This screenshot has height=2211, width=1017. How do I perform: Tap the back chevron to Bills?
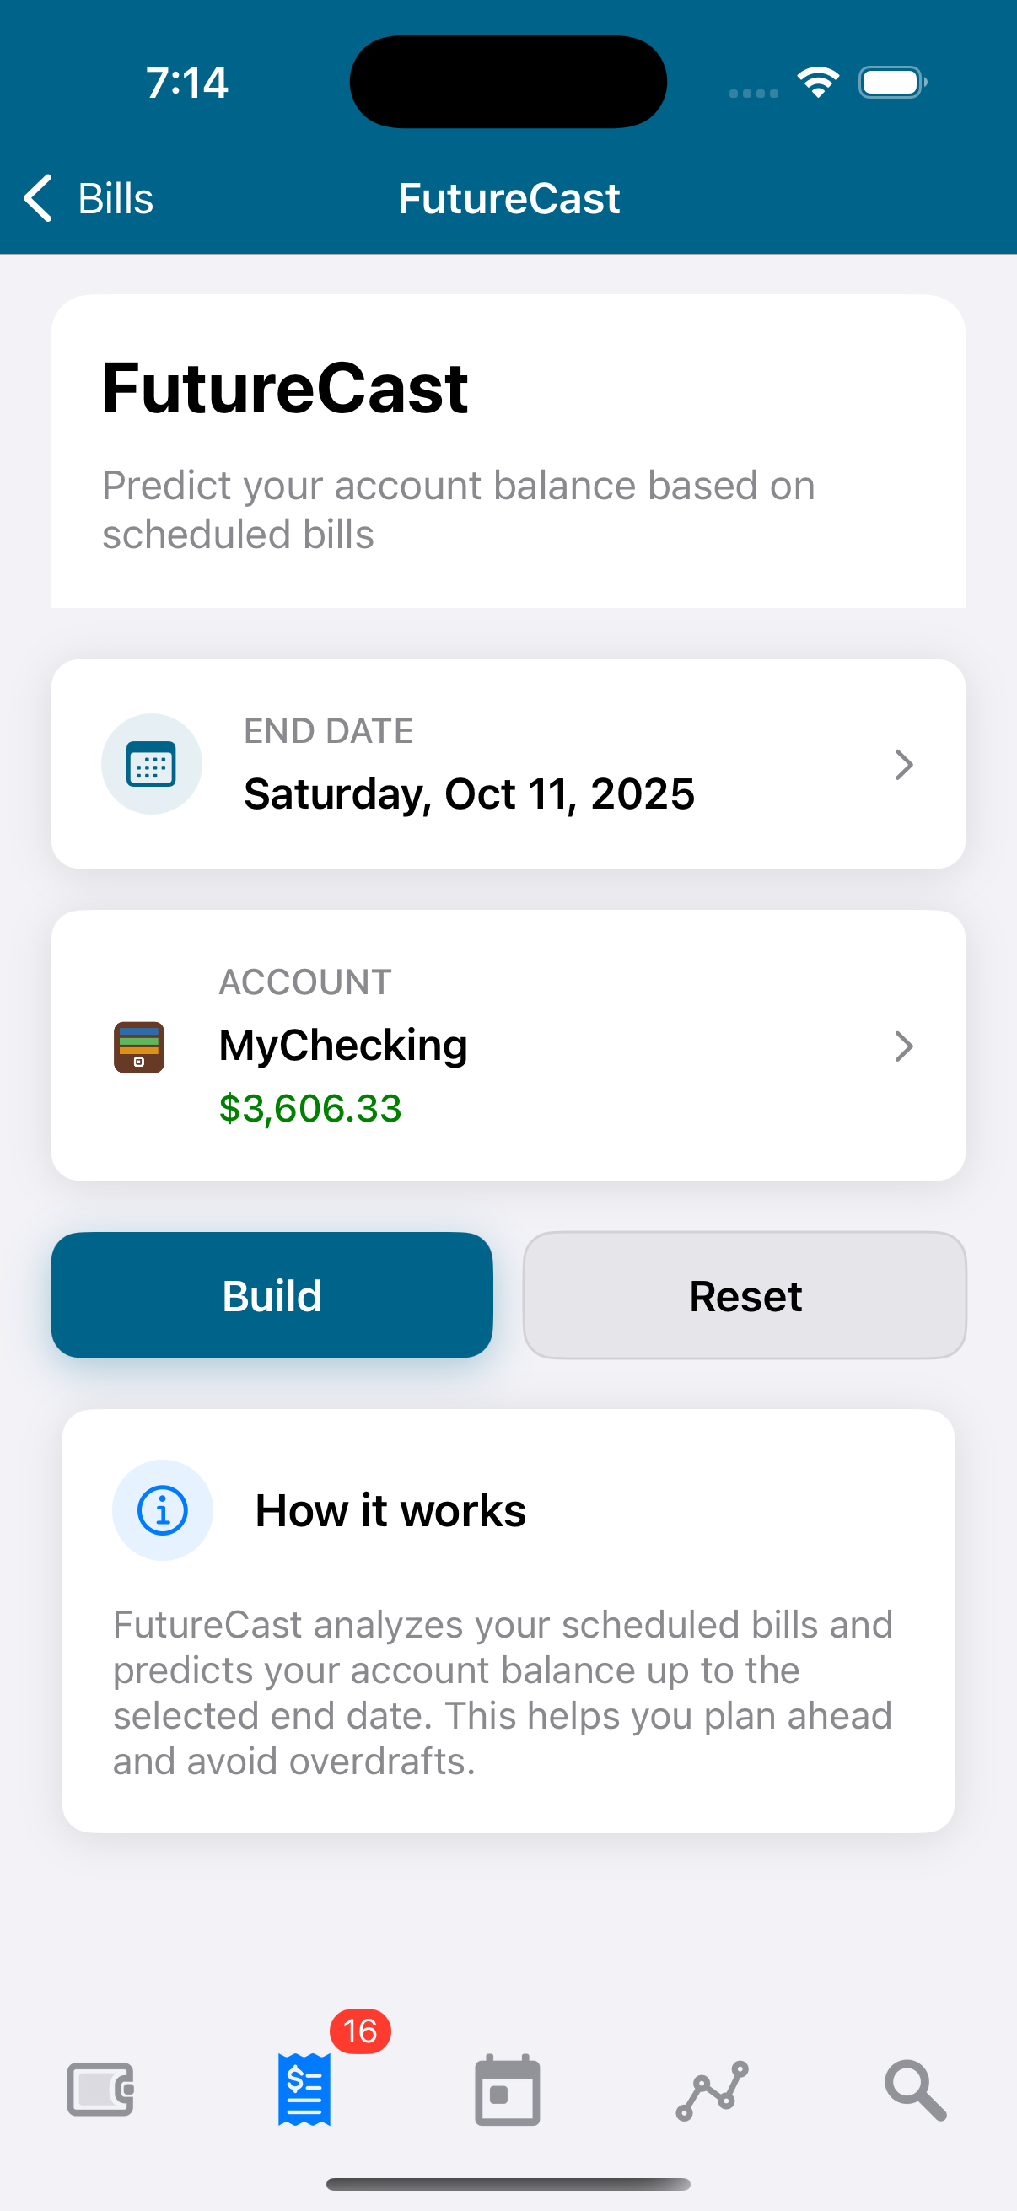tap(38, 198)
